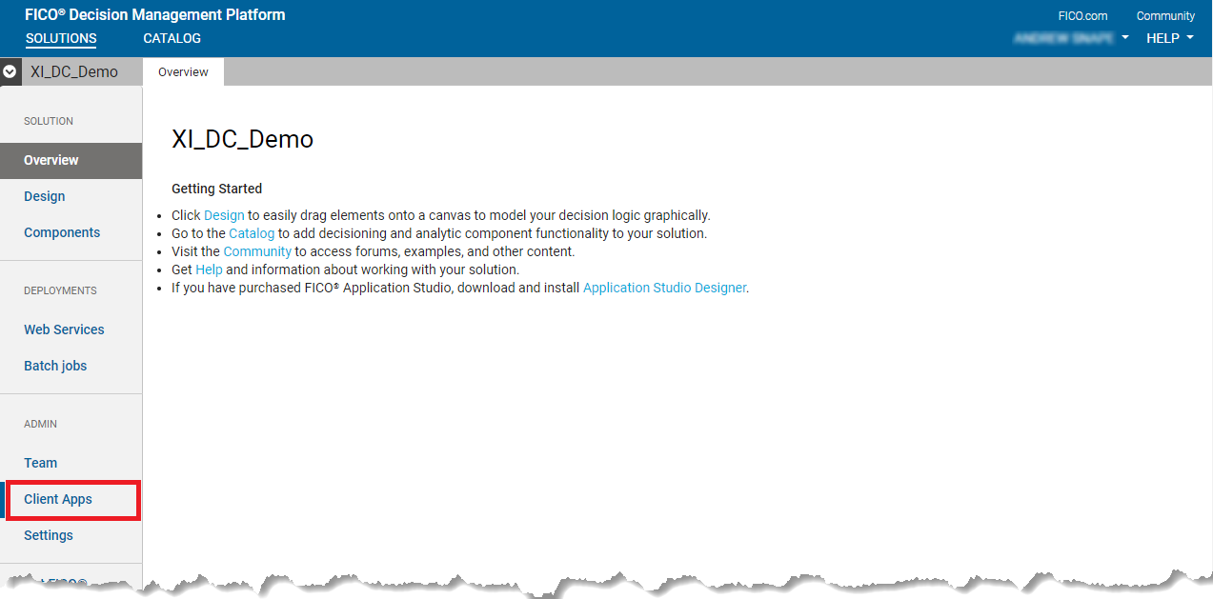Open Settings under Admin
Screen dimensions: 1213x599
coord(49,535)
